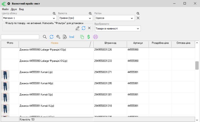Click the green copy documents icon

82,37
